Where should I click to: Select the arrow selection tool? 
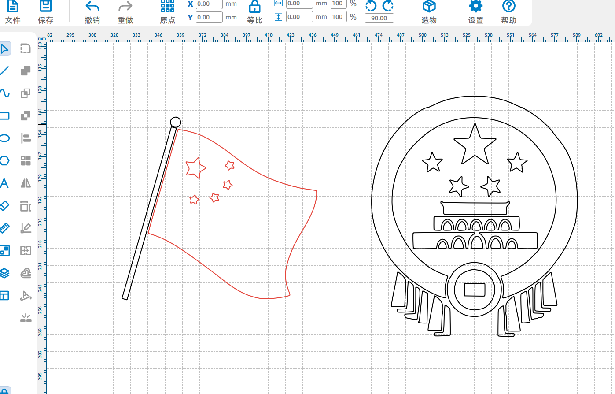pyautogui.click(x=5, y=48)
